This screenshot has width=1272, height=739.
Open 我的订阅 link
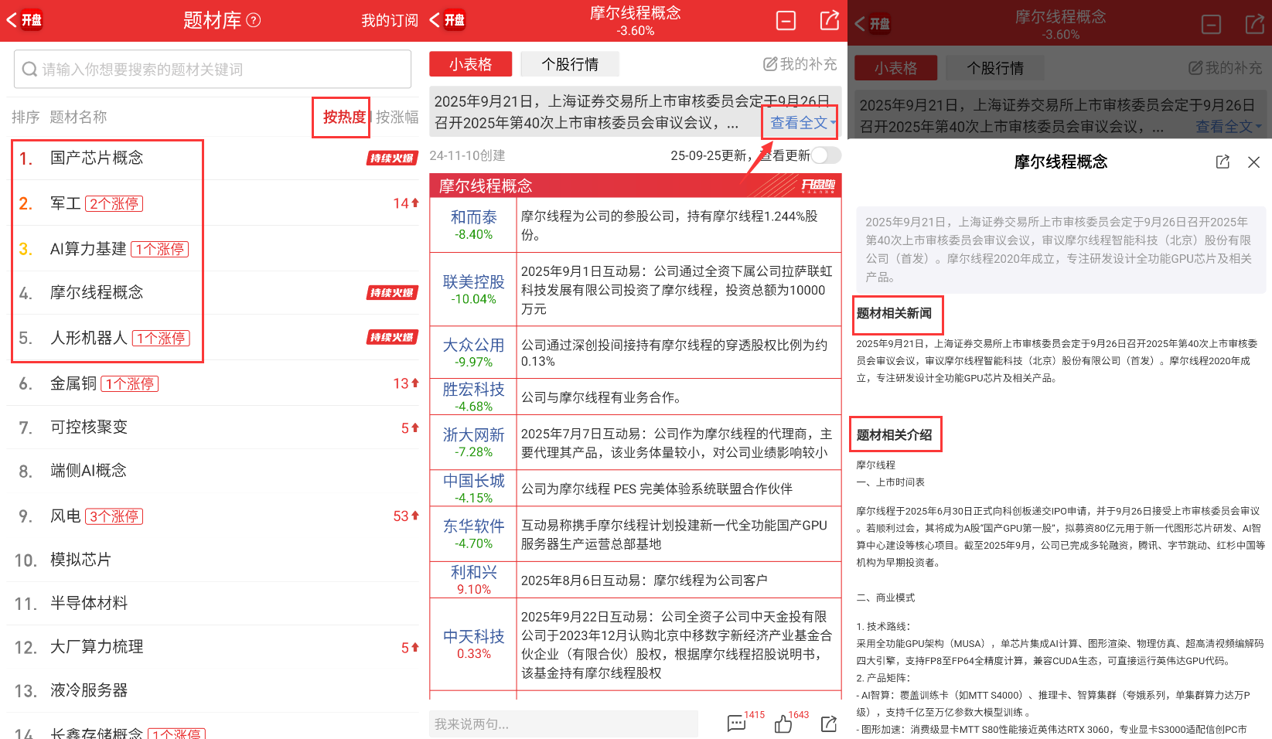pos(389,20)
